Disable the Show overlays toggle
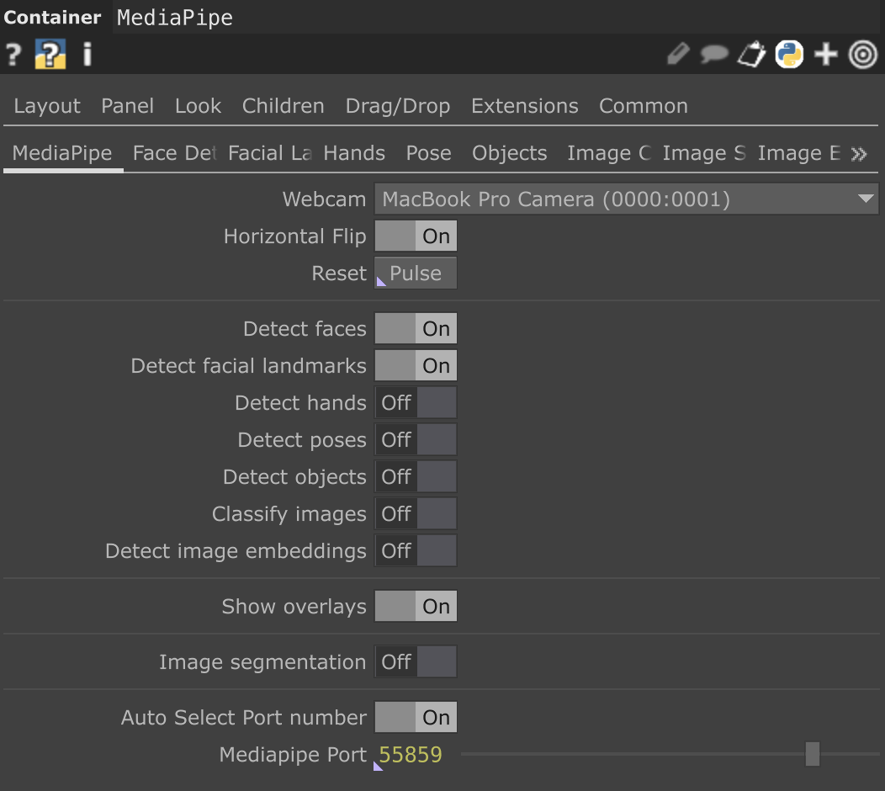 (416, 607)
